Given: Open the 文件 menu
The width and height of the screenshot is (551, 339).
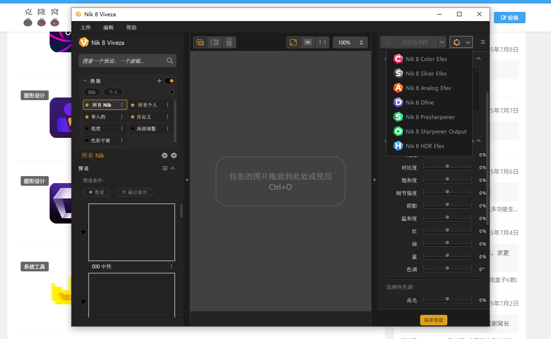Looking at the screenshot, I should point(86,27).
